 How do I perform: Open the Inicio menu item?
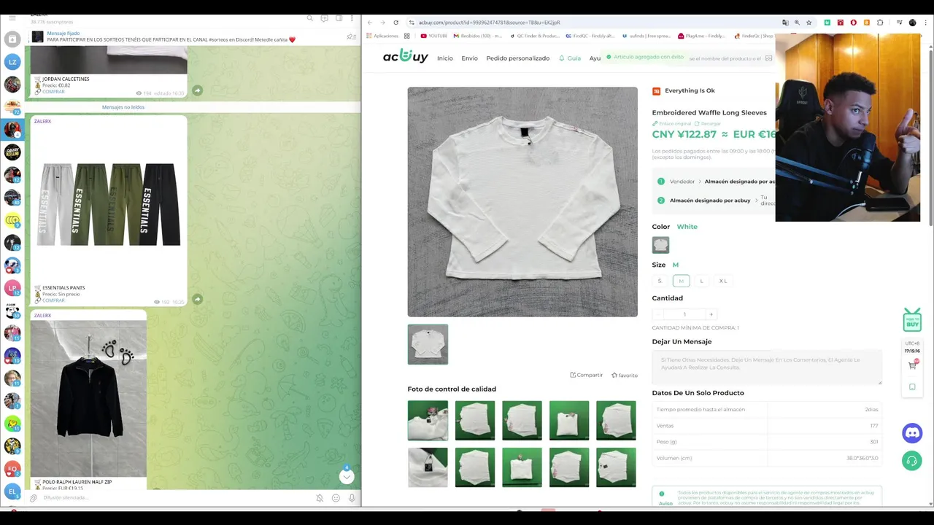(x=445, y=58)
